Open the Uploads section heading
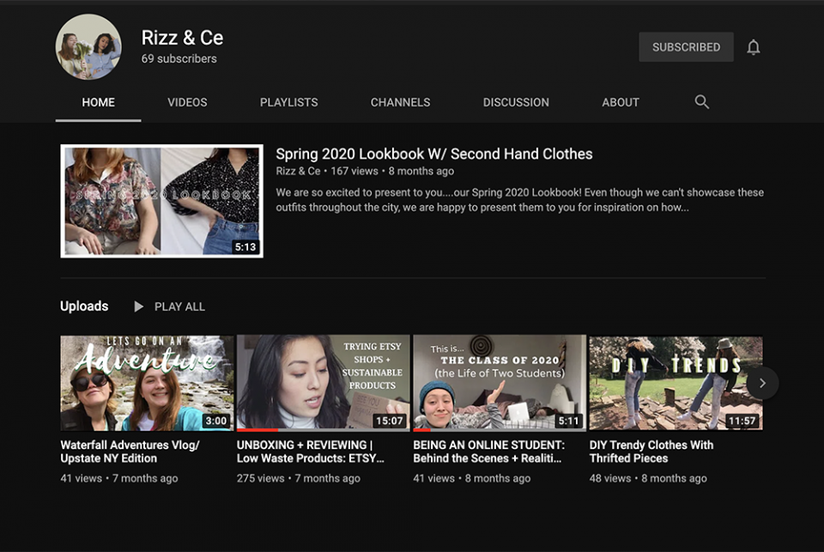Image resolution: width=824 pixels, height=552 pixels. [x=84, y=306]
